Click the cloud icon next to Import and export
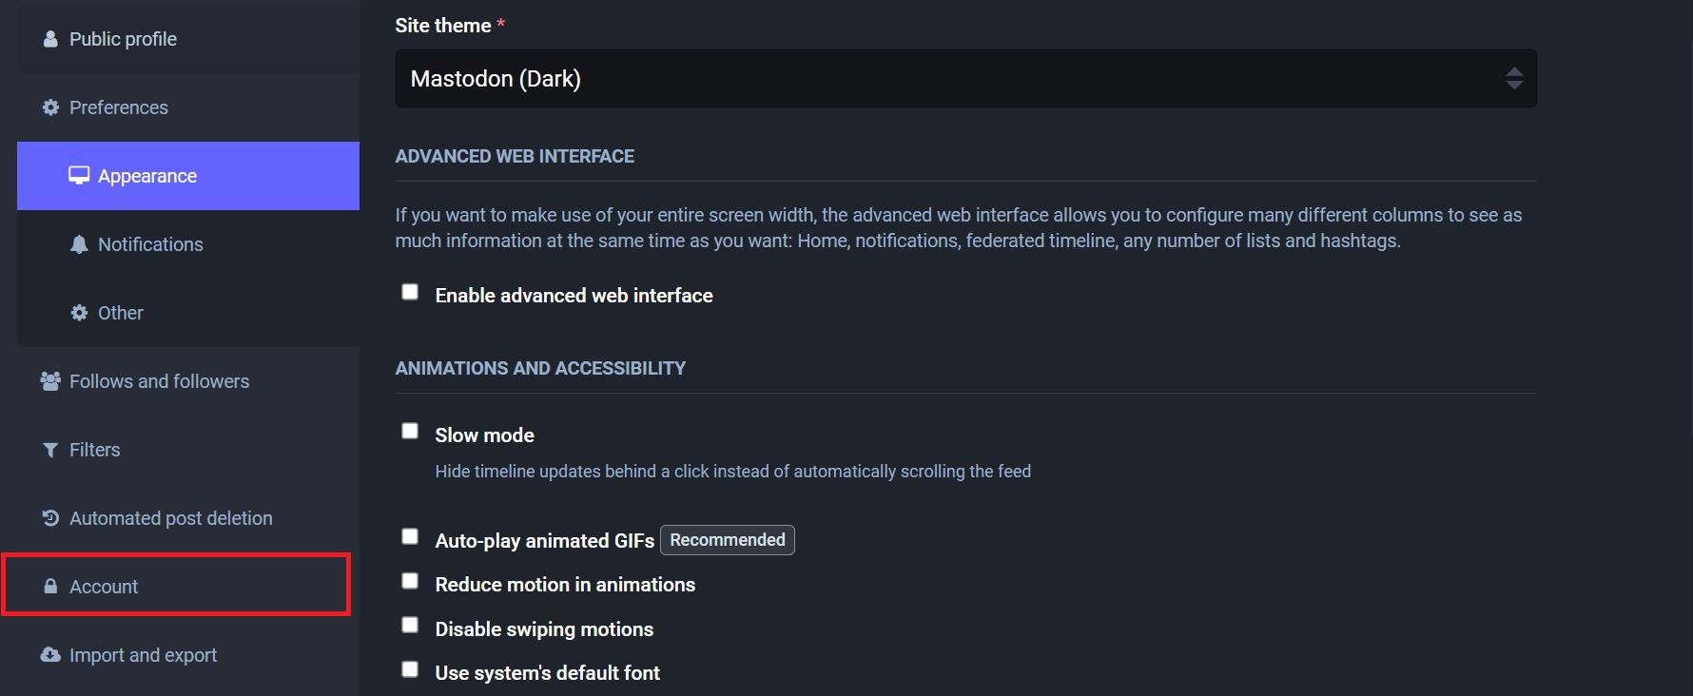The image size is (1693, 696). click(x=49, y=654)
